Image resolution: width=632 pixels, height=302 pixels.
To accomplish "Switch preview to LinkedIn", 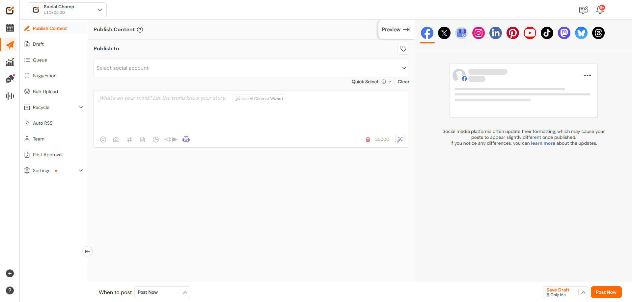I will click(x=496, y=33).
